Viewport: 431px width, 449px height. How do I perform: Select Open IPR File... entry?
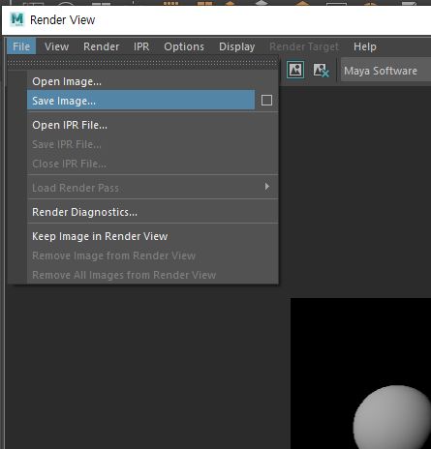click(x=152, y=125)
